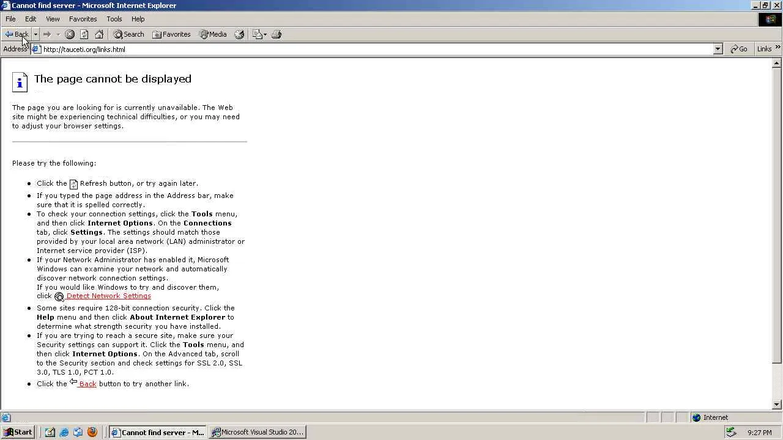
Task: Launch Firefox from quick launch
Action: 92,432
